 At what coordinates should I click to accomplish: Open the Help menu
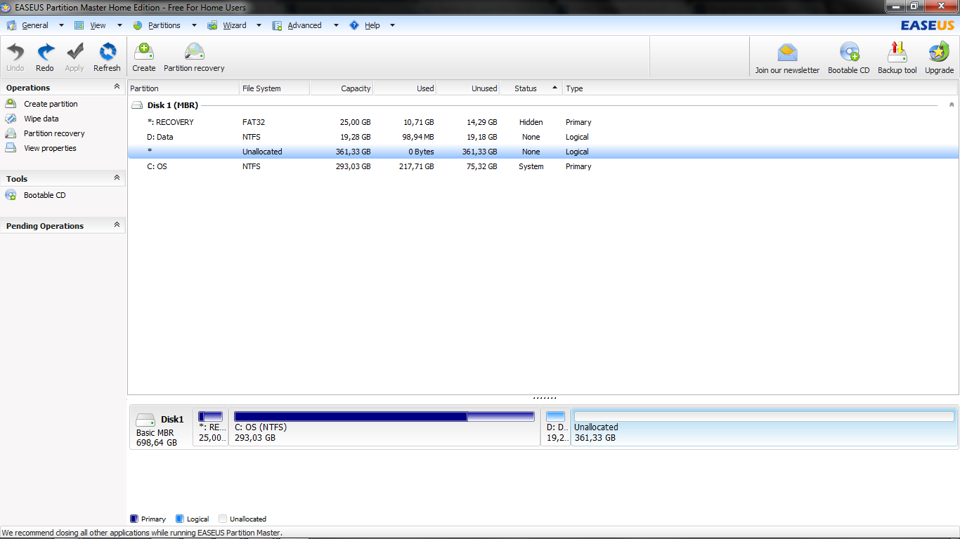click(x=372, y=25)
